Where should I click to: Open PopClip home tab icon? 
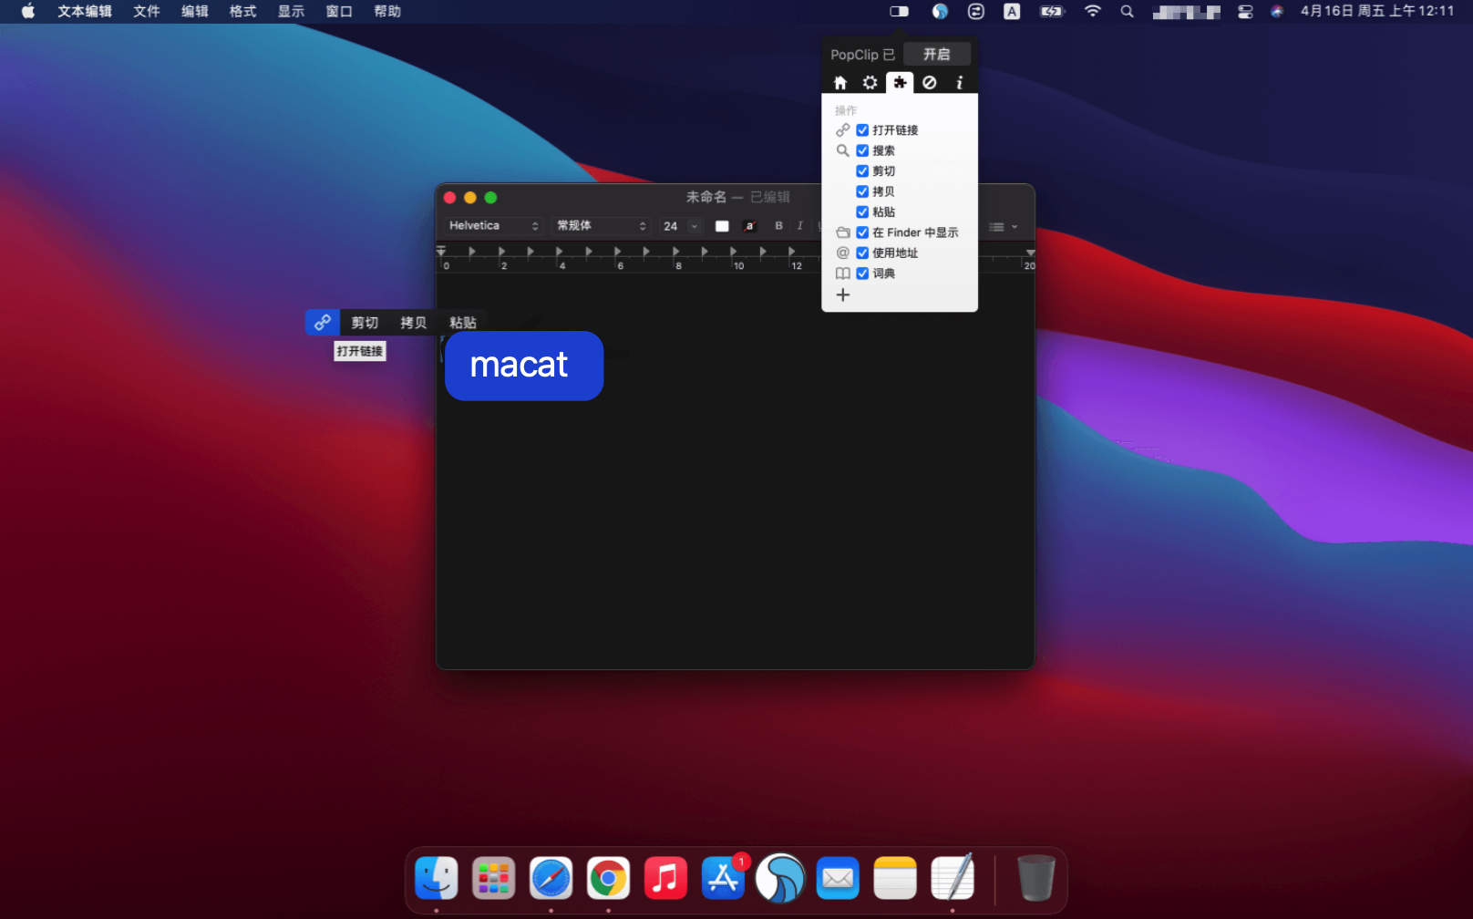tap(840, 83)
